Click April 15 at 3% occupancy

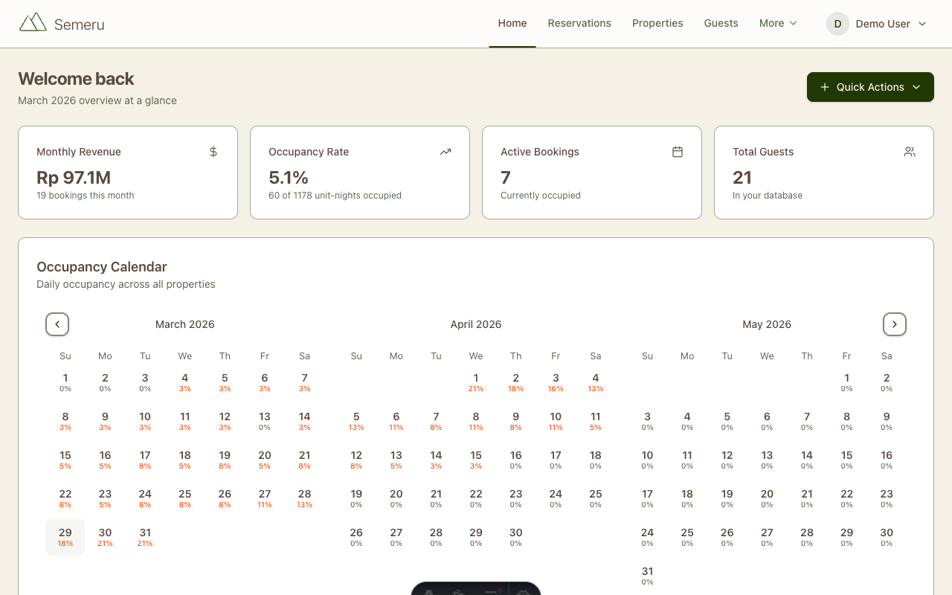476,460
